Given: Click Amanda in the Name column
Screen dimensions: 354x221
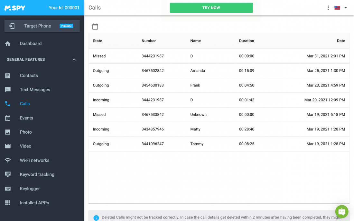Looking at the screenshot, I should (x=198, y=71).
